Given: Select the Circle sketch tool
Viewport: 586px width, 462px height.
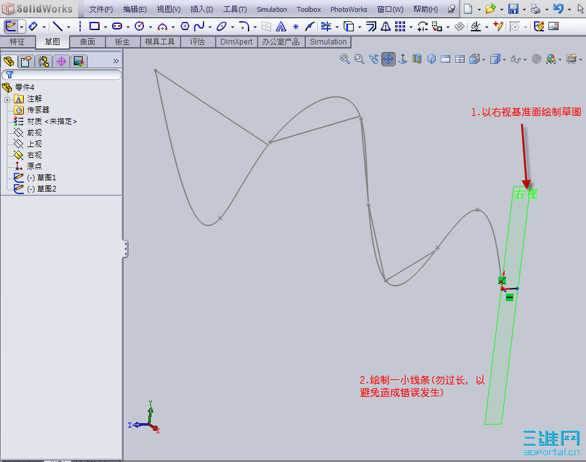Looking at the screenshot, I should [x=140, y=26].
